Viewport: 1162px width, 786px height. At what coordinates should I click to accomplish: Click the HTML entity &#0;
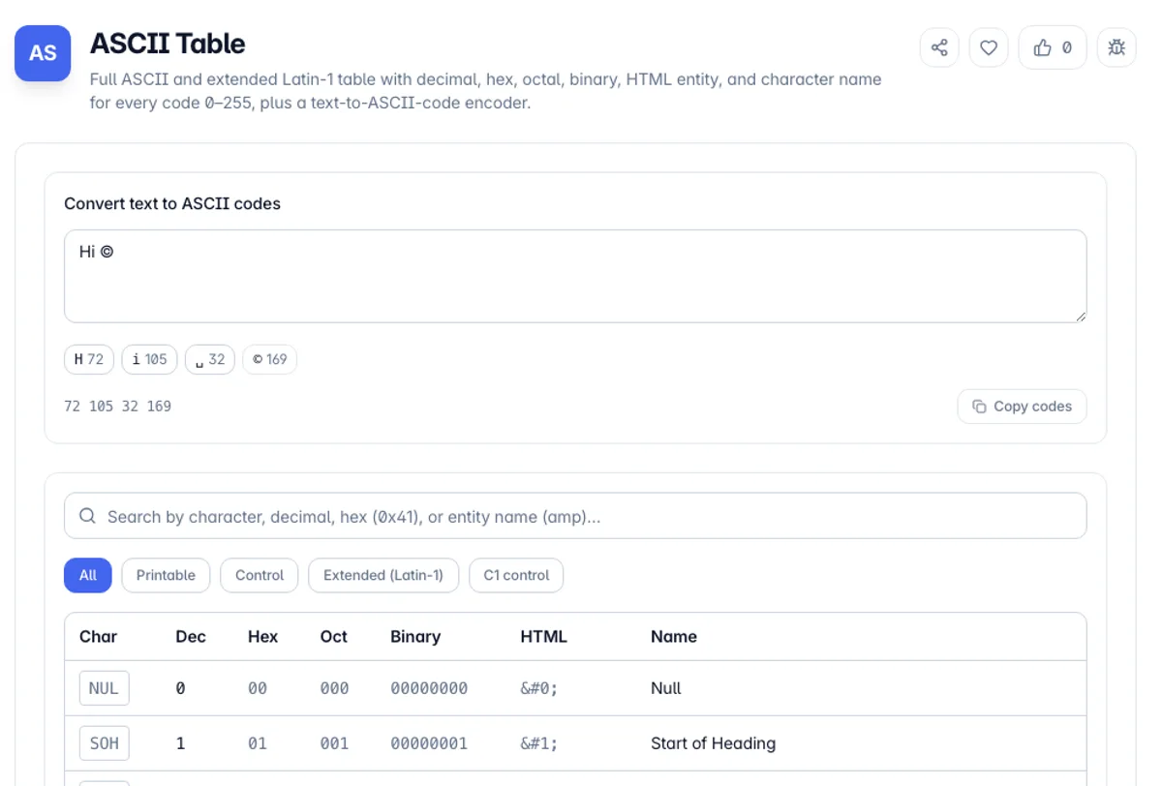tap(539, 688)
